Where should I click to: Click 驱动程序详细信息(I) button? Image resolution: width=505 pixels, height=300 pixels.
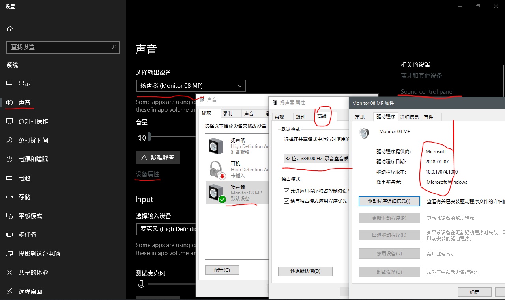[x=389, y=201]
